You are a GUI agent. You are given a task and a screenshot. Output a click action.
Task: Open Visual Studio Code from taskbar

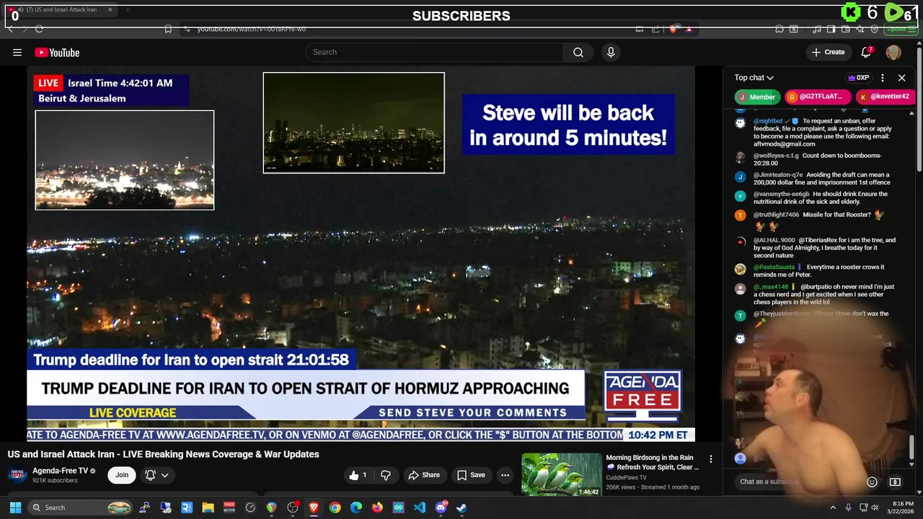pos(420,507)
